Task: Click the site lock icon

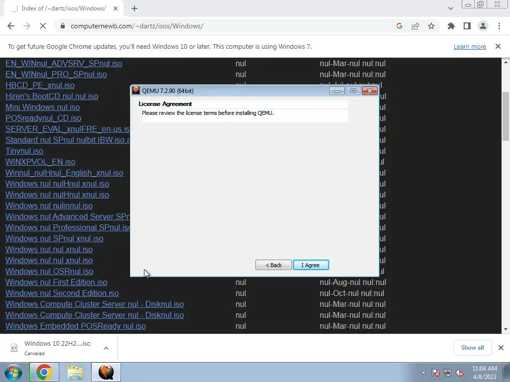Action: click(x=63, y=26)
